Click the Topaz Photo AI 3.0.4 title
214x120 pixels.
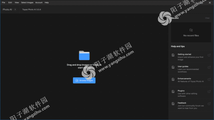[x=31, y=10]
